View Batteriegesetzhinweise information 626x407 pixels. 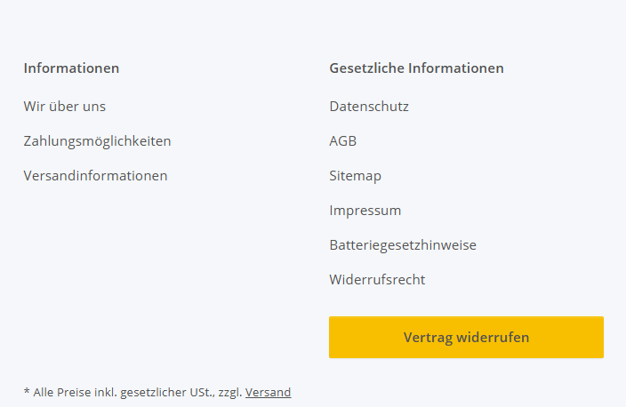click(x=403, y=245)
